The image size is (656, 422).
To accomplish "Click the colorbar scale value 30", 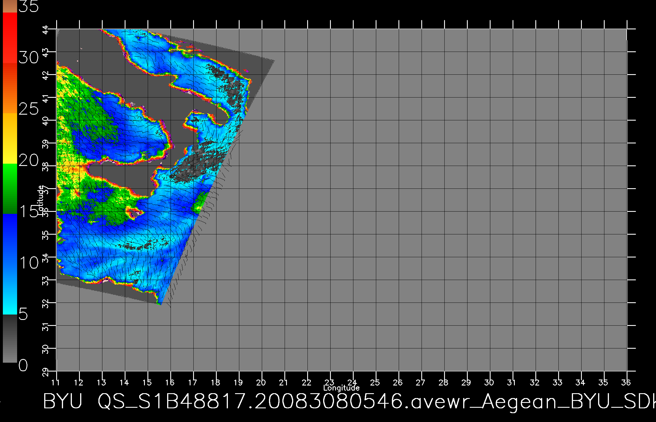I will pyautogui.click(x=29, y=58).
